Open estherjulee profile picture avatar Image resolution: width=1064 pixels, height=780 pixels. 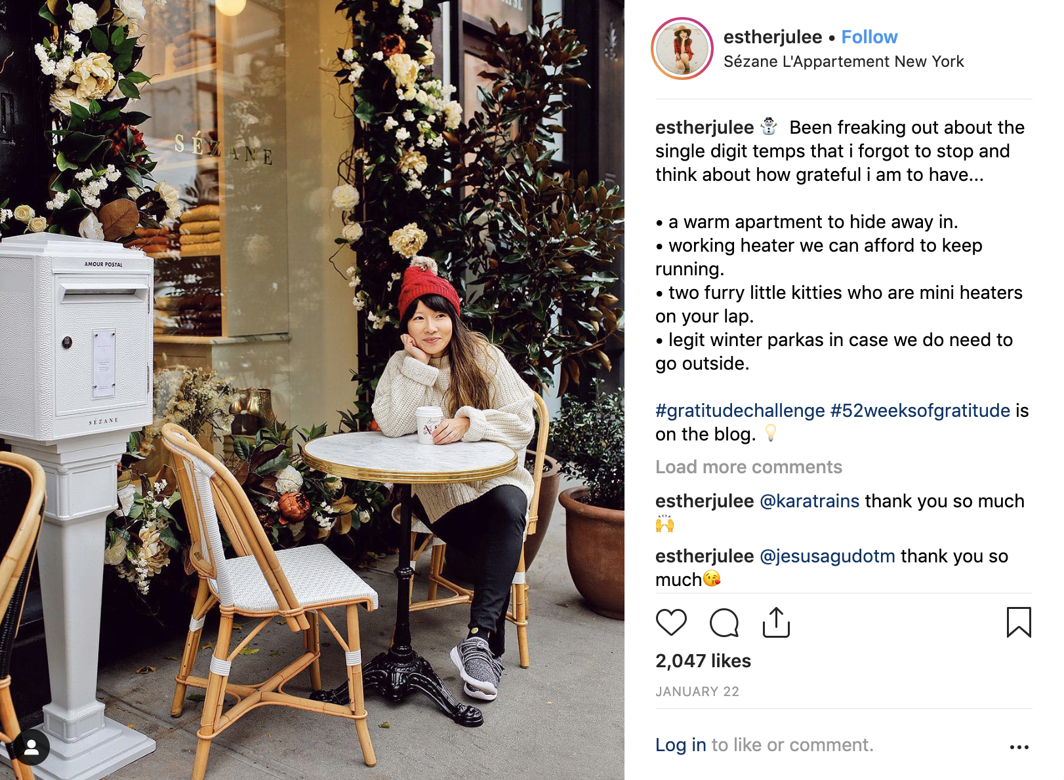coord(682,49)
